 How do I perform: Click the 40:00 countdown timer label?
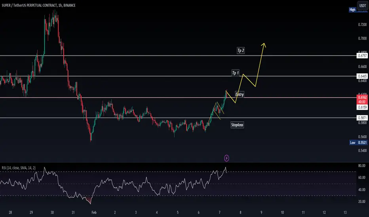[362, 102]
